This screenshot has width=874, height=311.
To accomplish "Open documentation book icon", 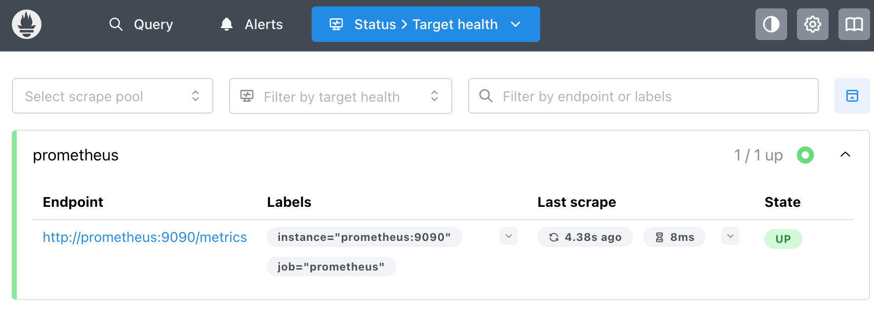I will (x=854, y=24).
